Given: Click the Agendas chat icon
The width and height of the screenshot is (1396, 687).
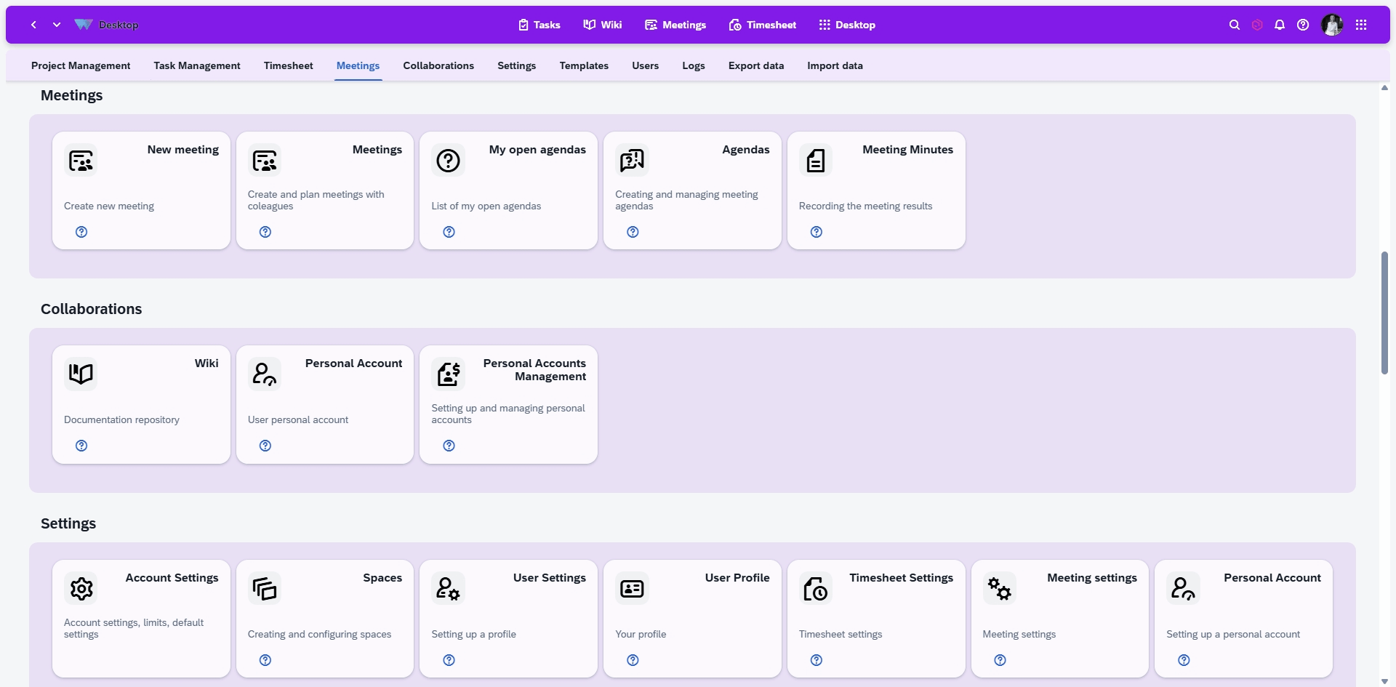Looking at the screenshot, I should click(x=632, y=161).
